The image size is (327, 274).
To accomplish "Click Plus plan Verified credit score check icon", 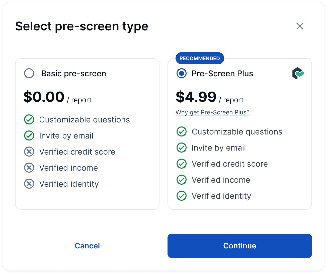I will pyautogui.click(x=182, y=164).
